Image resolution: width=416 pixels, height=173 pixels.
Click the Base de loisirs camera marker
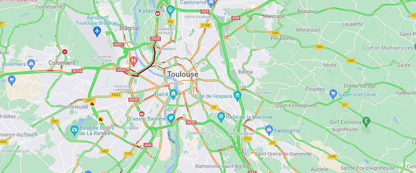pos(74,130)
